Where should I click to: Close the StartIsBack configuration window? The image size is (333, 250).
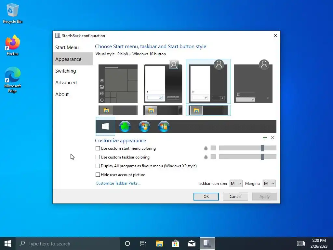click(x=275, y=35)
